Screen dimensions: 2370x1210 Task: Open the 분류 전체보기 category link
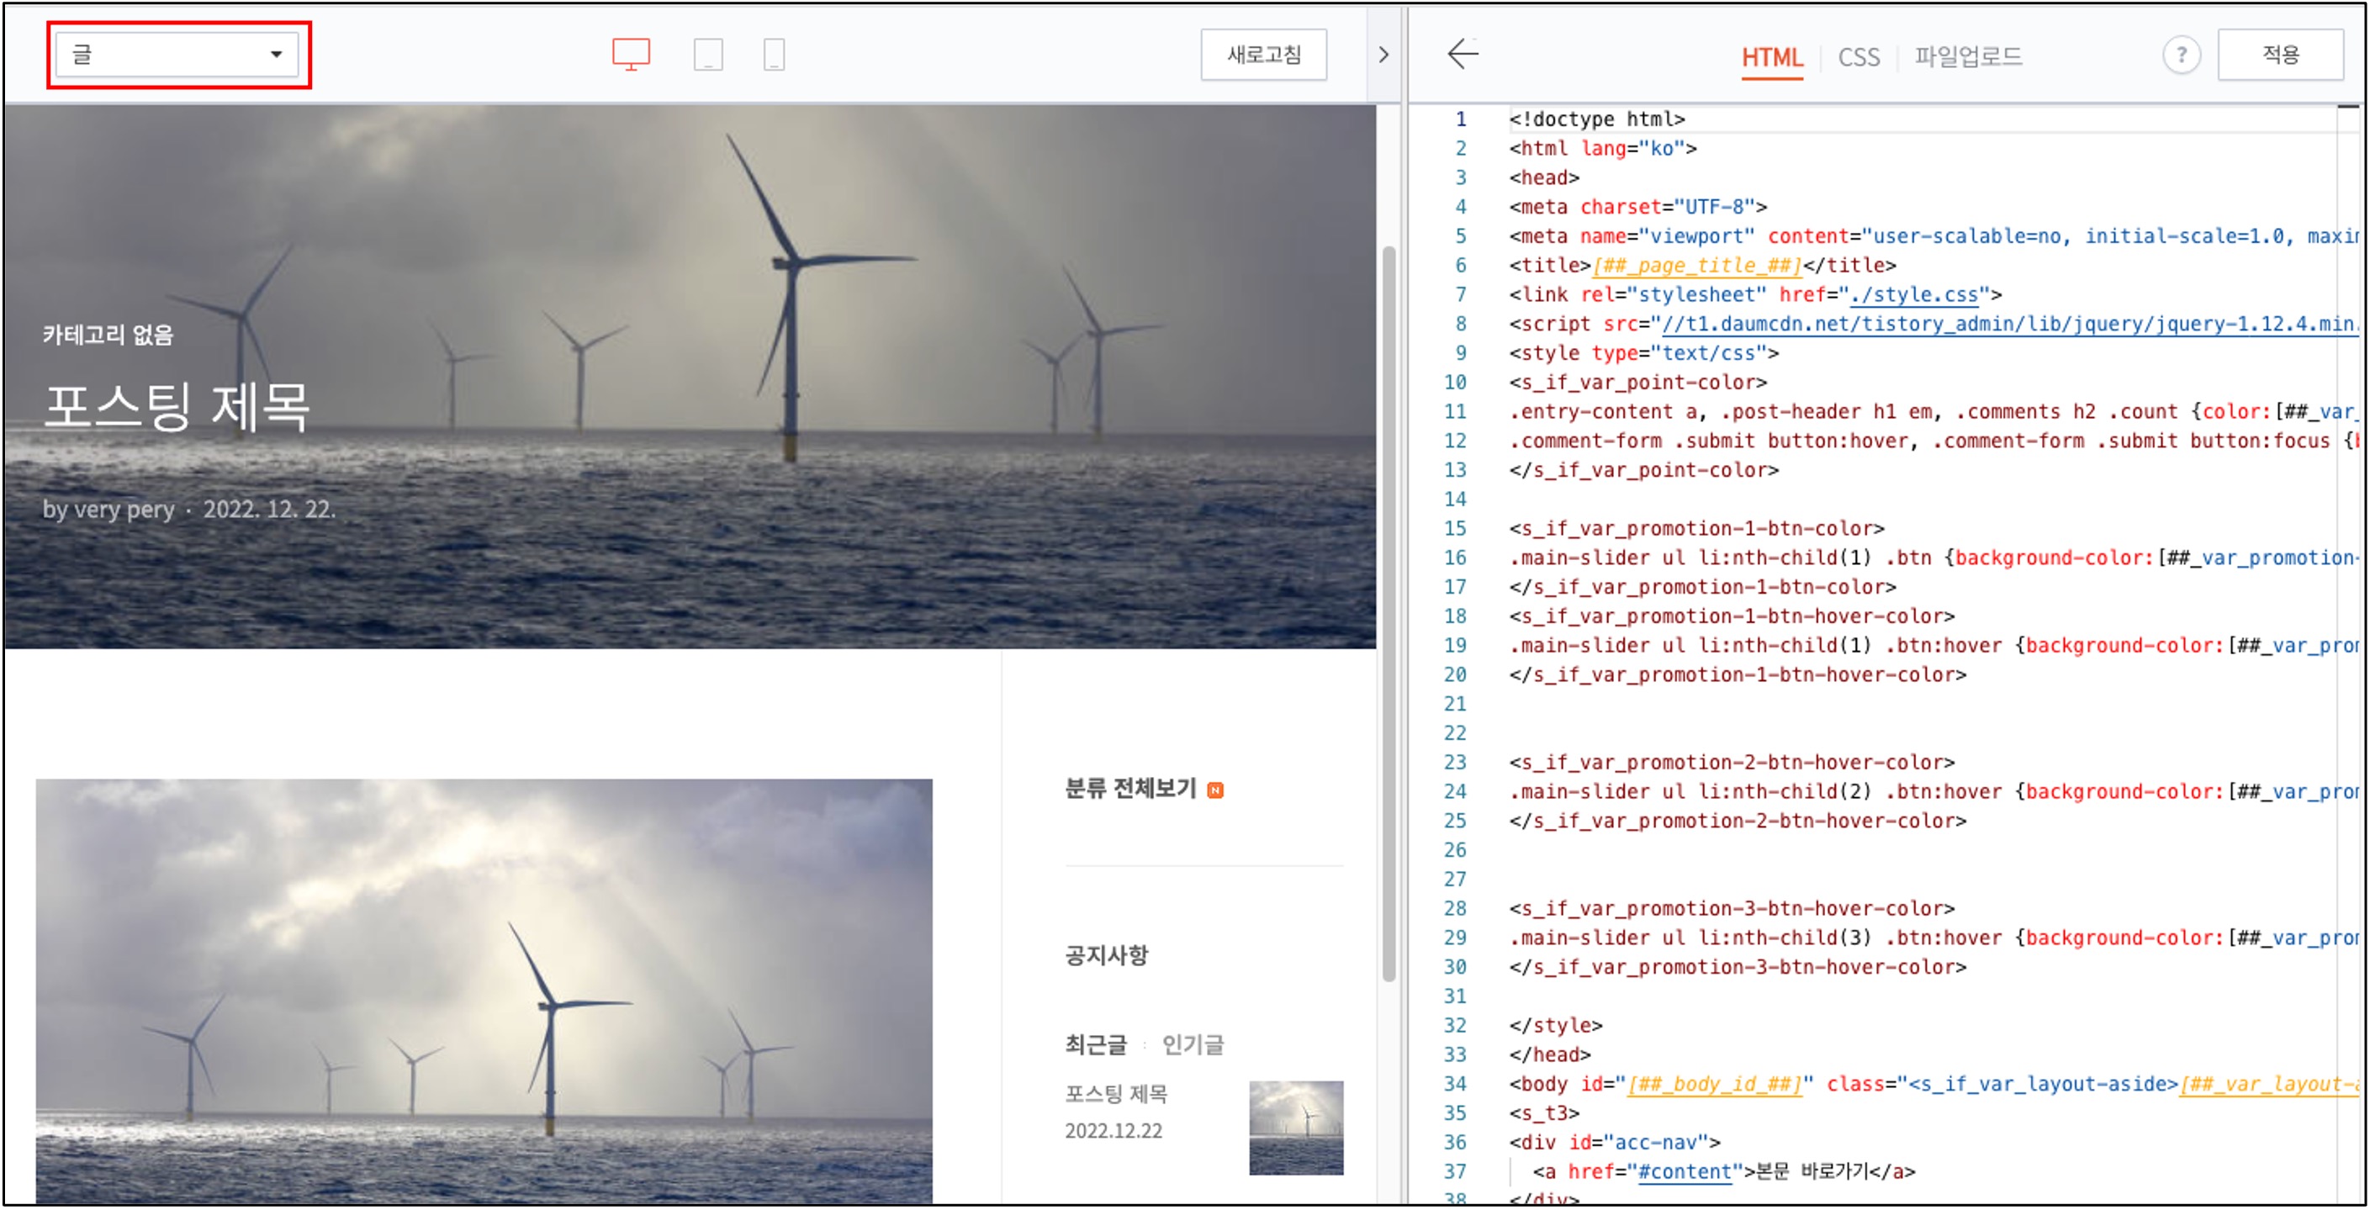point(1129,789)
